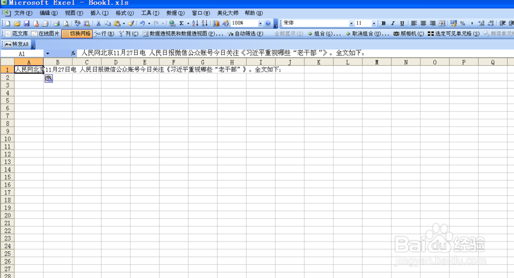Expand the AutoSum functions dropdown

pyautogui.click(x=188, y=23)
